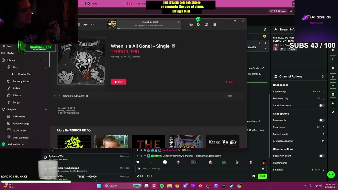
Task: Open Favorite Songs playlist
Action: (x=21, y=123)
